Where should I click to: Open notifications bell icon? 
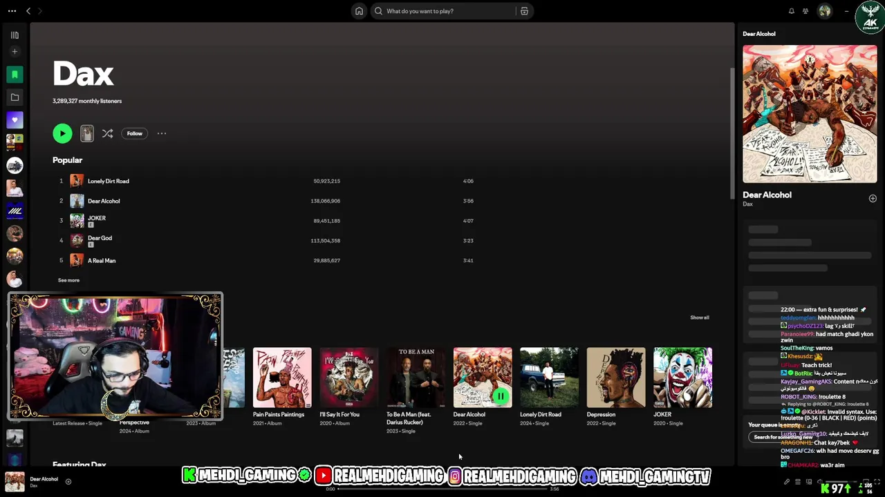[x=792, y=11]
